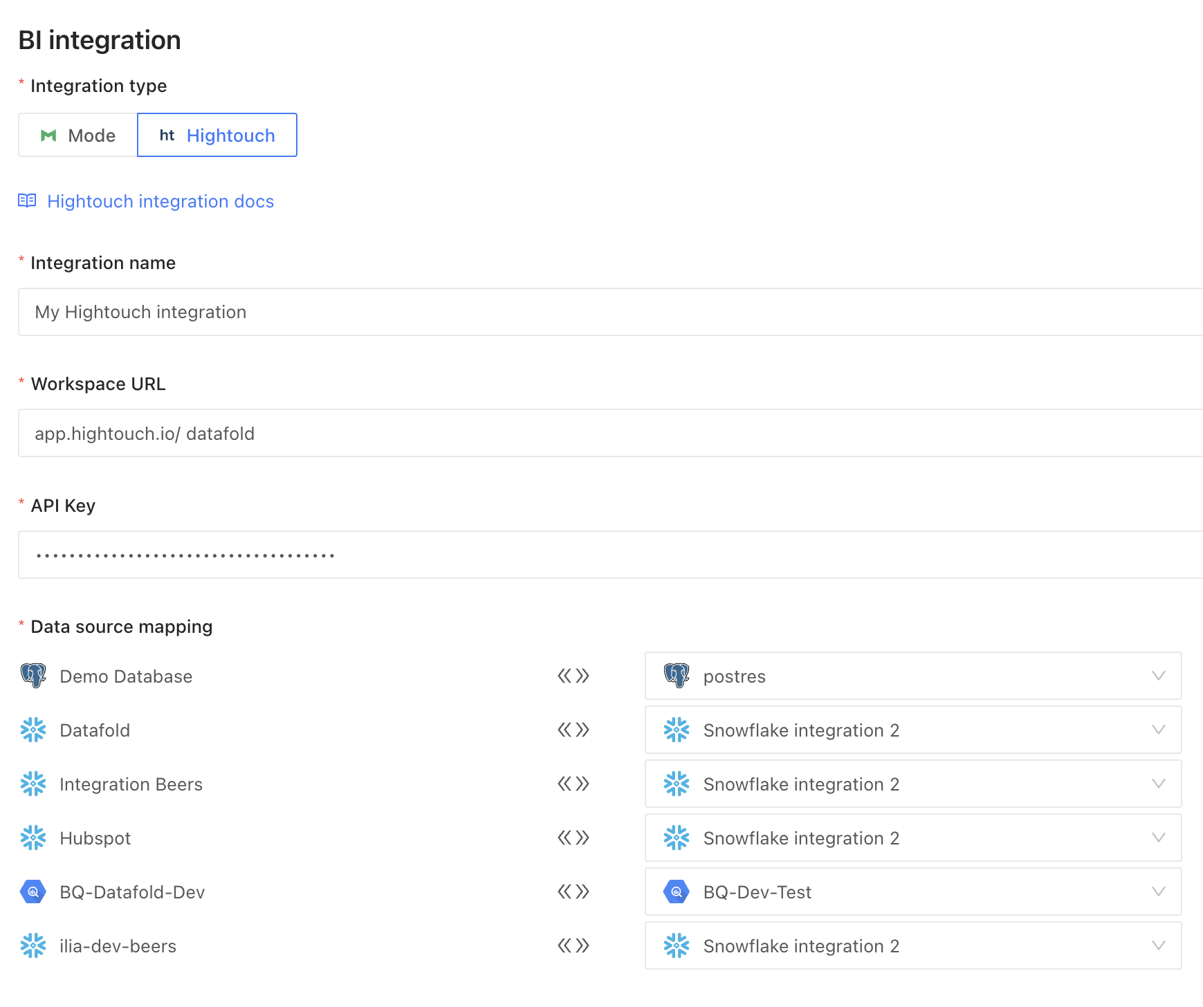The height and width of the screenshot is (1007, 1203).
Task: Click the Datafold source label
Action: pos(95,730)
